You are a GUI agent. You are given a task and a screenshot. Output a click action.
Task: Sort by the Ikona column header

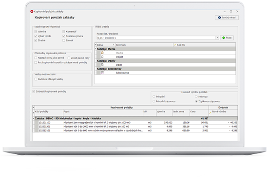coord(106,45)
